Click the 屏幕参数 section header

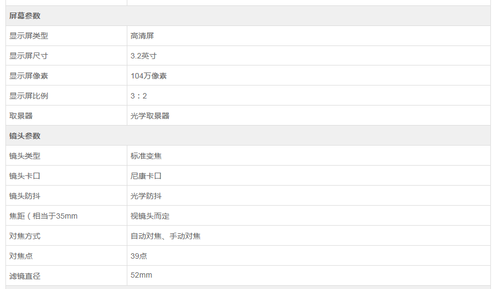pyautogui.click(x=248, y=16)
